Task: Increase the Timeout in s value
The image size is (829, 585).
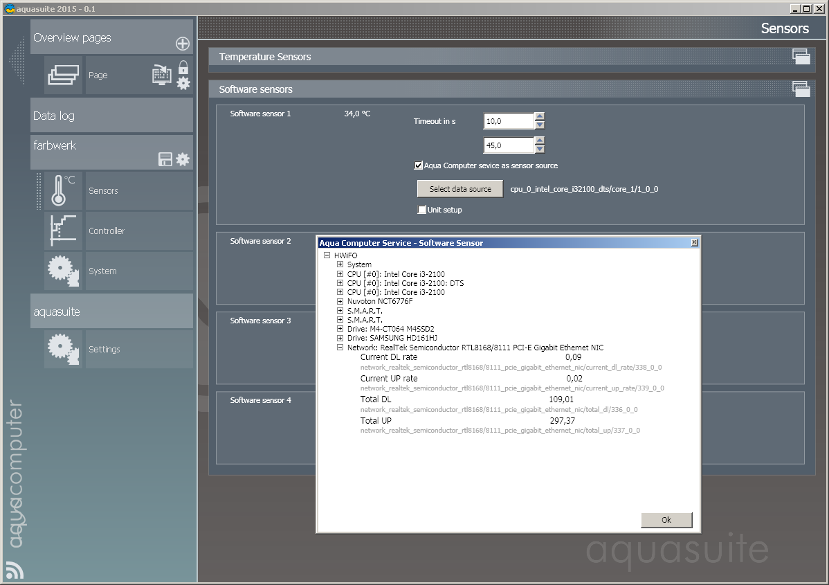Action: (539, 117)
